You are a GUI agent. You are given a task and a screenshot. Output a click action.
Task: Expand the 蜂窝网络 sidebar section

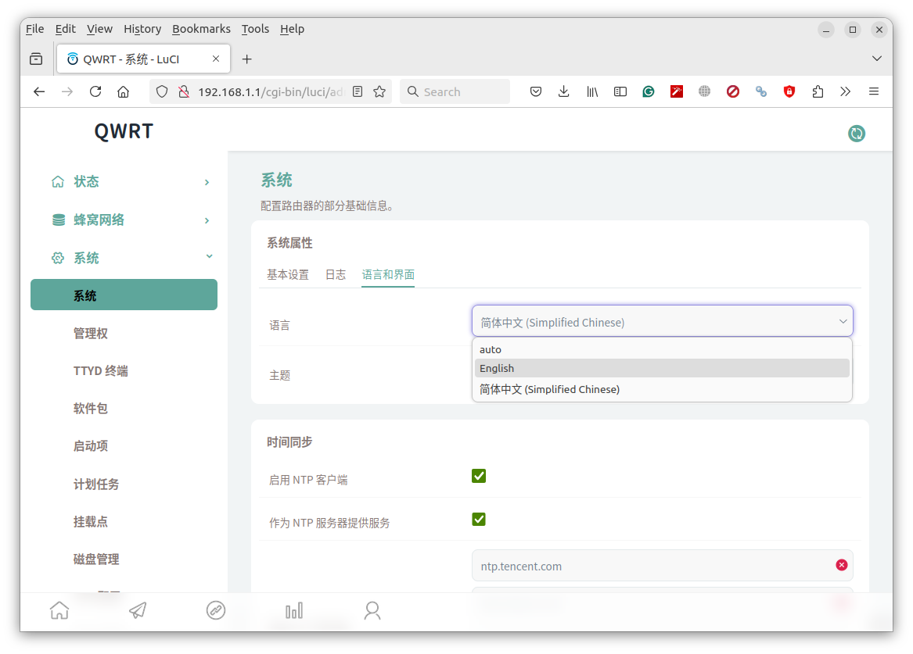tap(131, 220)
